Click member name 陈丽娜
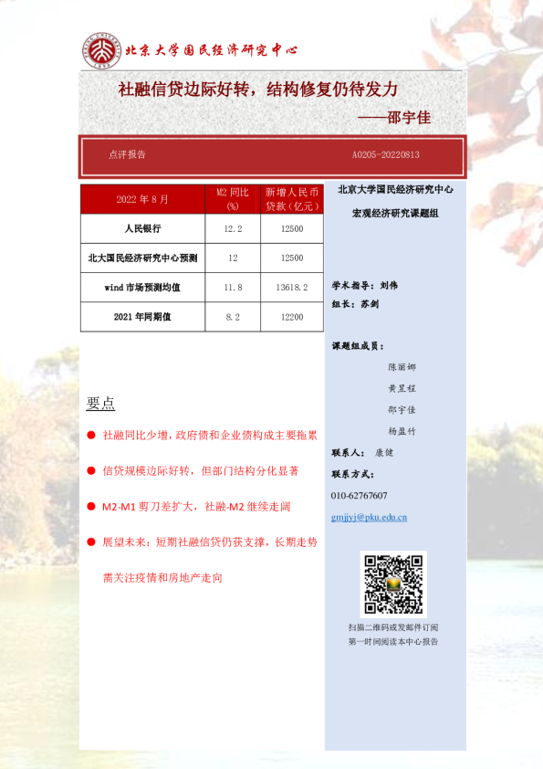 coord(402,367)
